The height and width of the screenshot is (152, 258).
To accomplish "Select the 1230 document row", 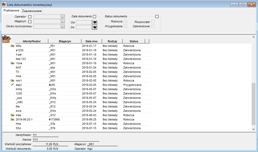I will pyautogui.click(x=76, y=93).
